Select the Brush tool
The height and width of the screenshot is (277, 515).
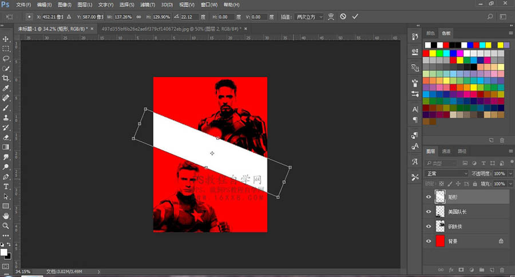[6, 108]
